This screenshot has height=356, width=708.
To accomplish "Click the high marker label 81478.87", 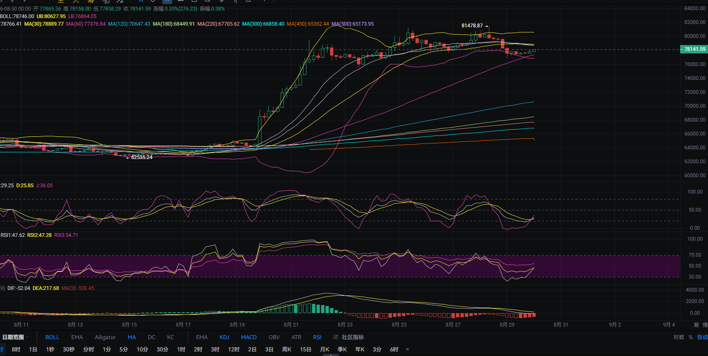I will [472, 26].
